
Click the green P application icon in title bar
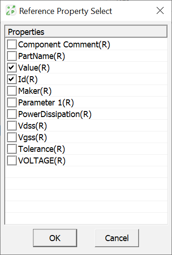point(11,11)
